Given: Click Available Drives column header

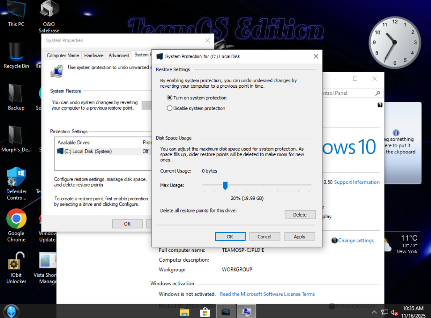Looking at the screenshot, I should (x=97, y=142).
